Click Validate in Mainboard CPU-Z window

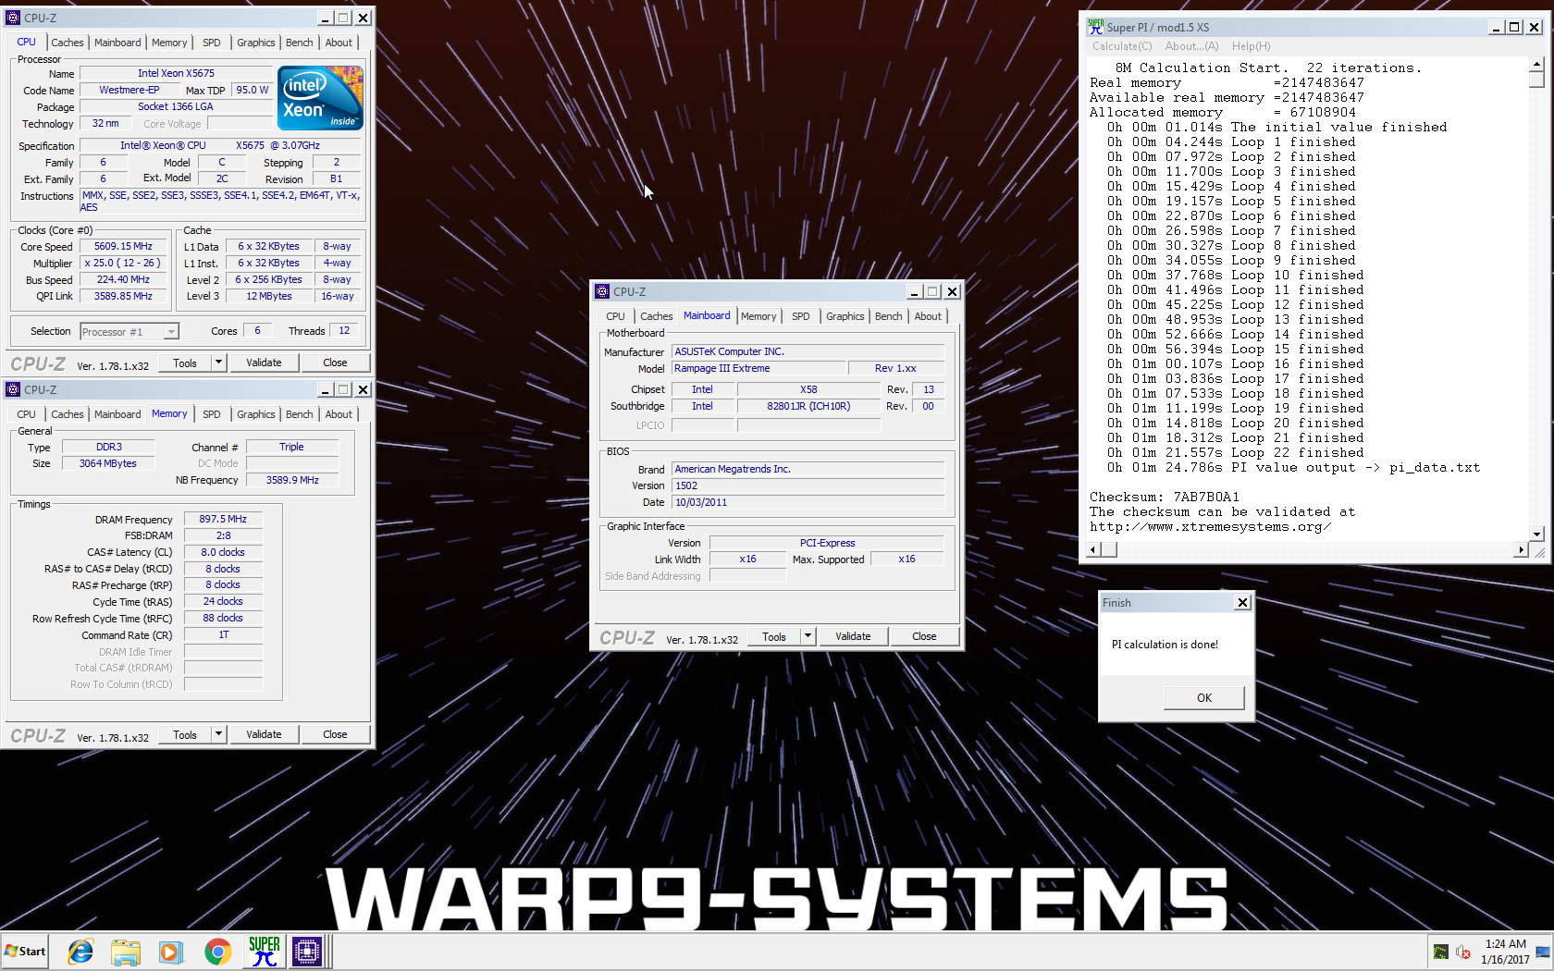coord(853,636)
